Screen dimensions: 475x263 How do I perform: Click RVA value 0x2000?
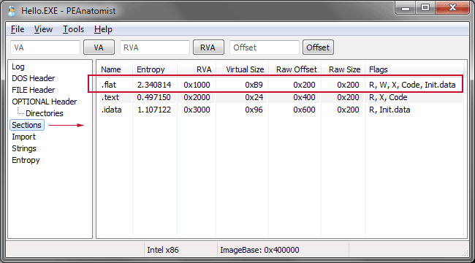tap(197, 97)
